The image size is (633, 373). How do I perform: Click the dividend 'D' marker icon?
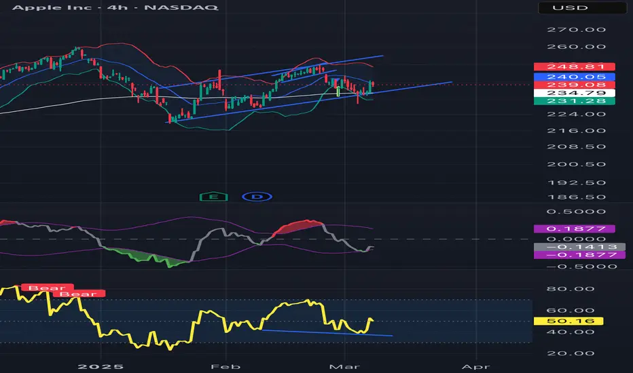[x=257, y=197]
